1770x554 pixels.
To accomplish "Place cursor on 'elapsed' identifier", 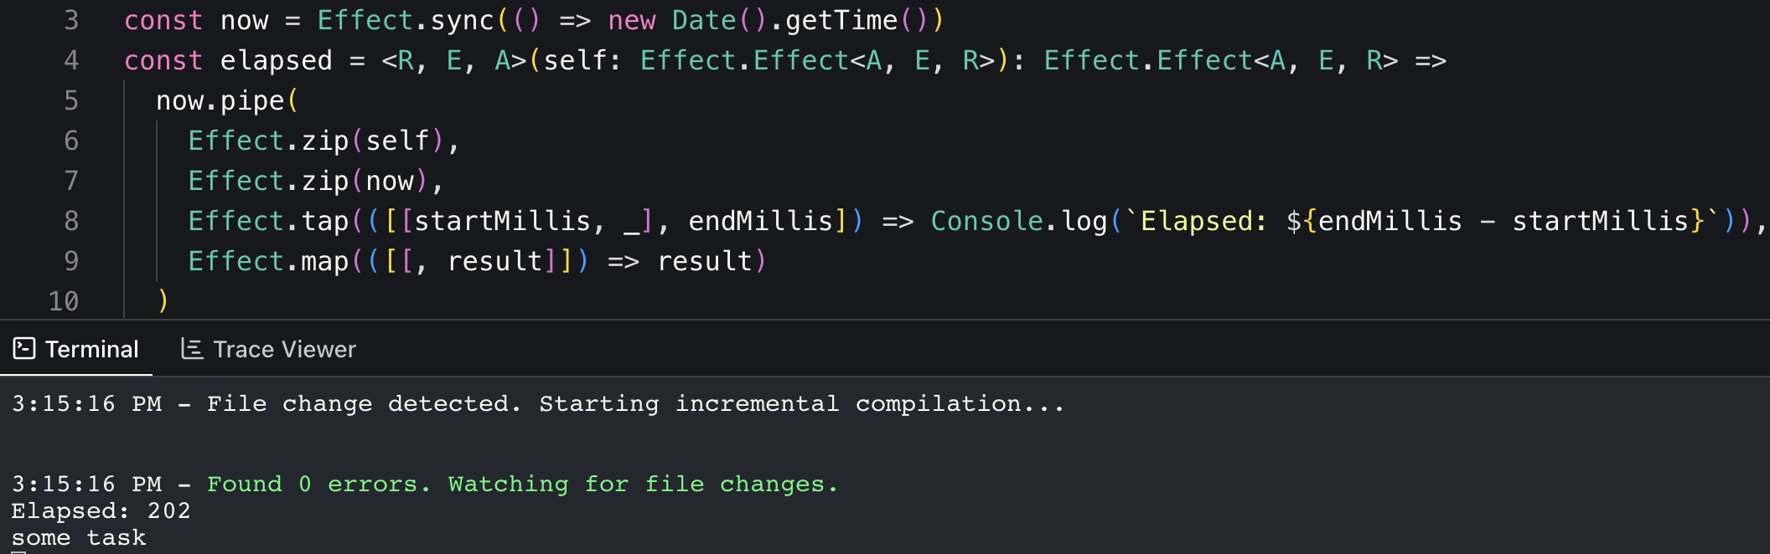I will tap(277, 60).
